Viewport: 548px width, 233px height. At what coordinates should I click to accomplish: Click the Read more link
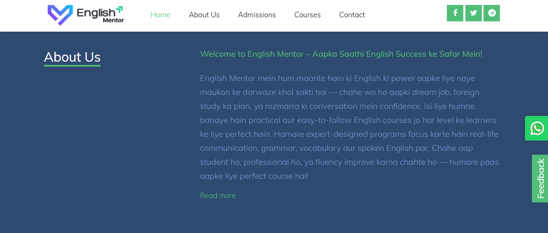pos(218,196)
